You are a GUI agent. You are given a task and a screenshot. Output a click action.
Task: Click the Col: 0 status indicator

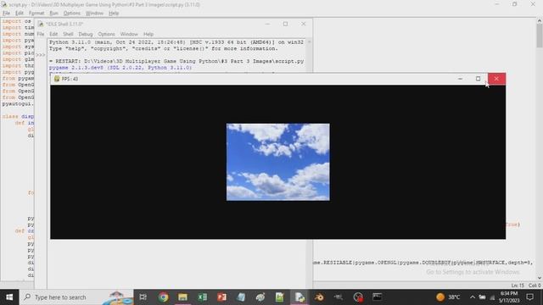pyautogui.click(x=535, y=286)
